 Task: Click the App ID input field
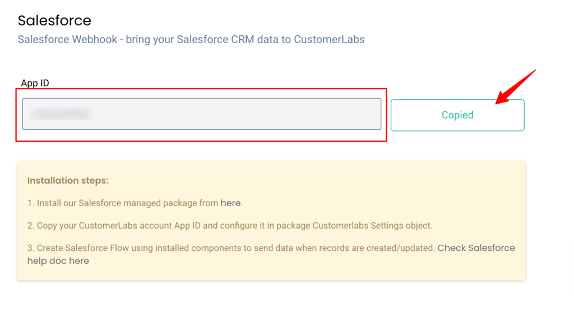(x=201, y=114)
